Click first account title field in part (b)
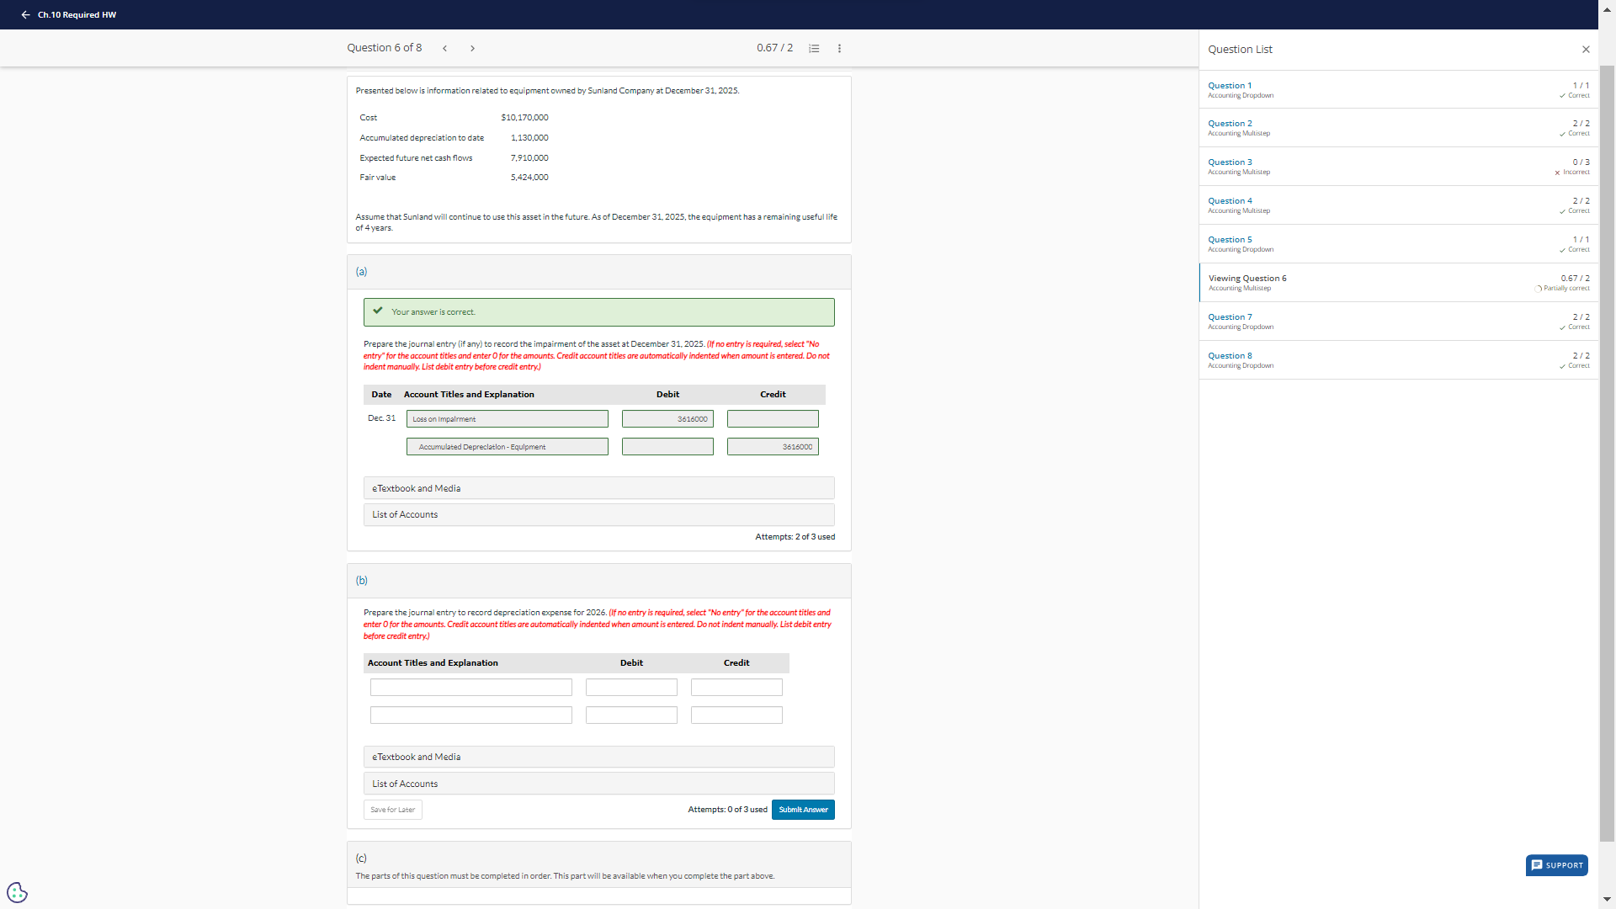The image size is (1616, 909). pos(470,688)
